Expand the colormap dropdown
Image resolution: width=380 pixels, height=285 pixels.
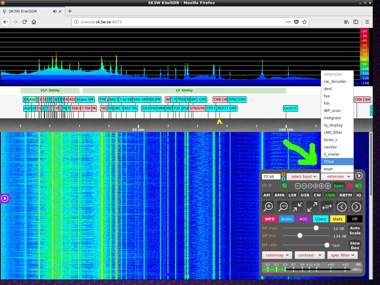pyautogui.click(x=277, y=255)
